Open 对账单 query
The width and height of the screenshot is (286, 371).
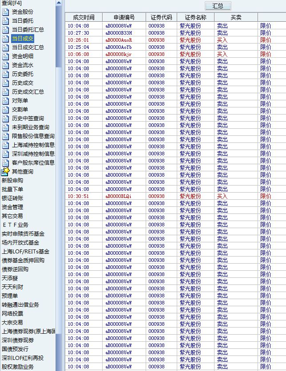(x=20, y=101)
